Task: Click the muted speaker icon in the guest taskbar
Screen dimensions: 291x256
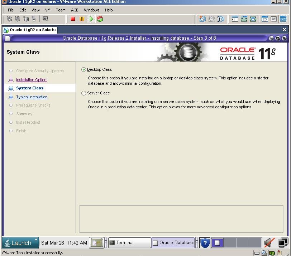Action: [x=269, y=243]
